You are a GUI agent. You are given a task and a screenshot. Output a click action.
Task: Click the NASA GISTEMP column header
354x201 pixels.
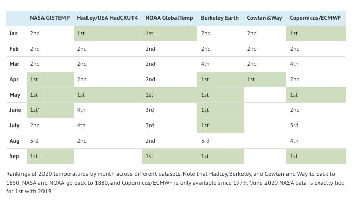pos(50,18)
